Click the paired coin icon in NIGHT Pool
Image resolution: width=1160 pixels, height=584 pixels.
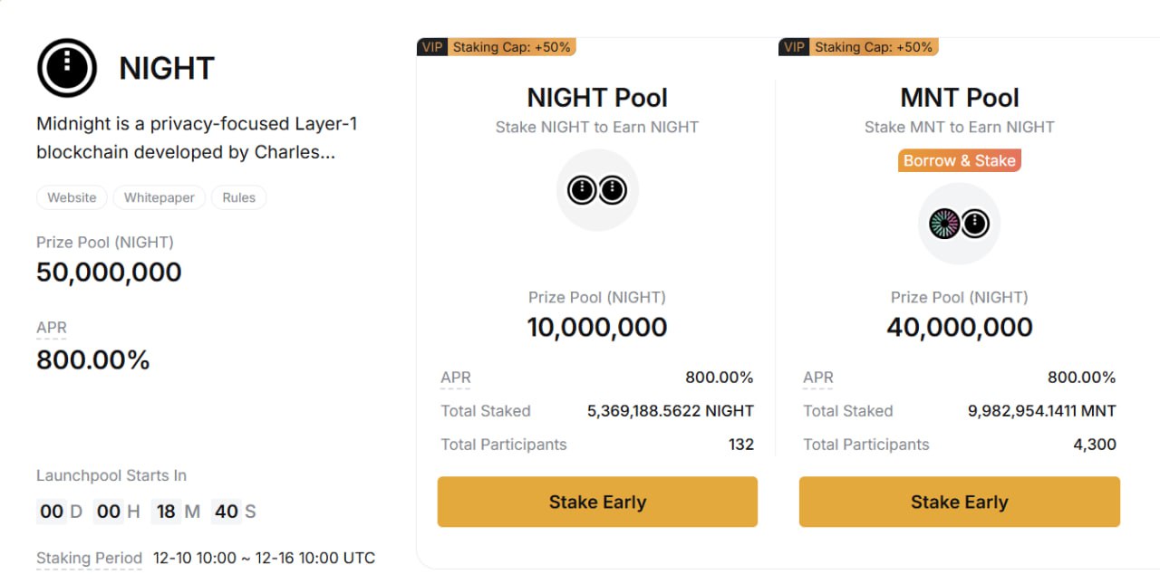point(597,190)
